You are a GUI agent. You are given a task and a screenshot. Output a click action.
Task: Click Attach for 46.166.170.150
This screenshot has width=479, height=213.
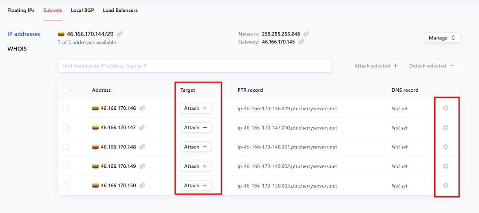click(195, 185)
